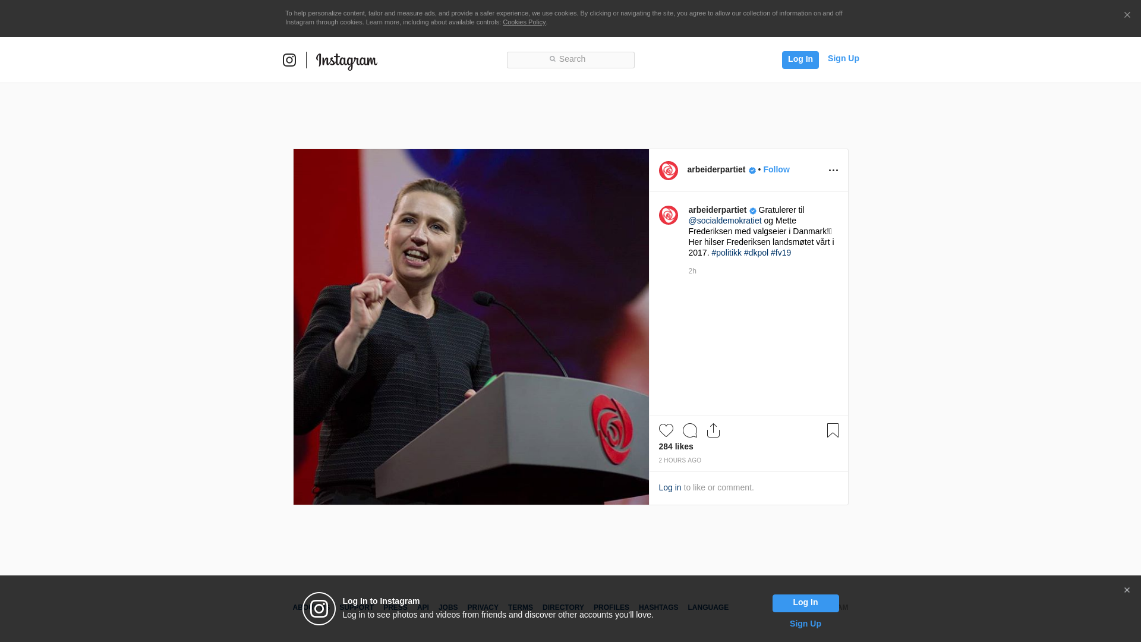
Task: Click the post photo of the speaker
Action: 471,327
